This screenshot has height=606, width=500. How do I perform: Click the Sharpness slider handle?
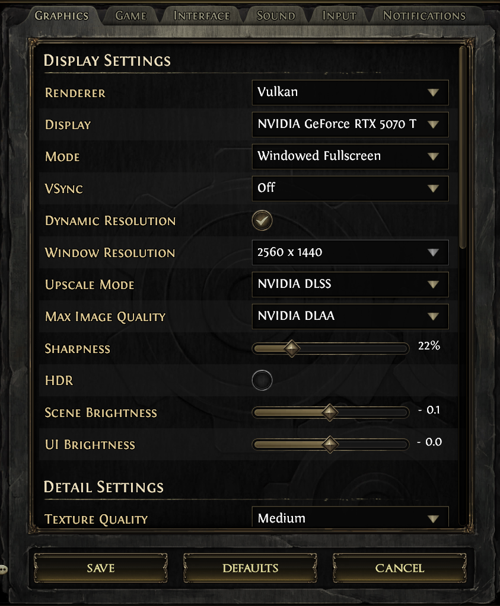[x=291, y=348]
